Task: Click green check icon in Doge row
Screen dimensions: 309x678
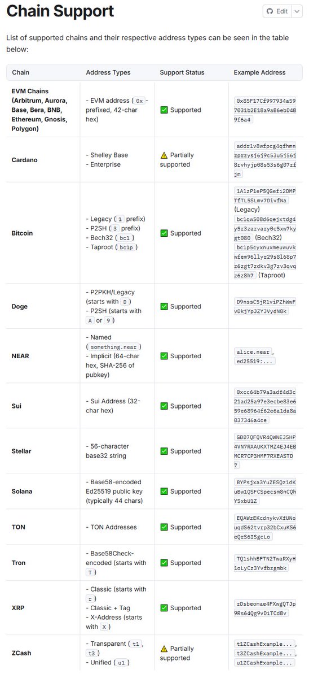Action: [x=164, y=306]
